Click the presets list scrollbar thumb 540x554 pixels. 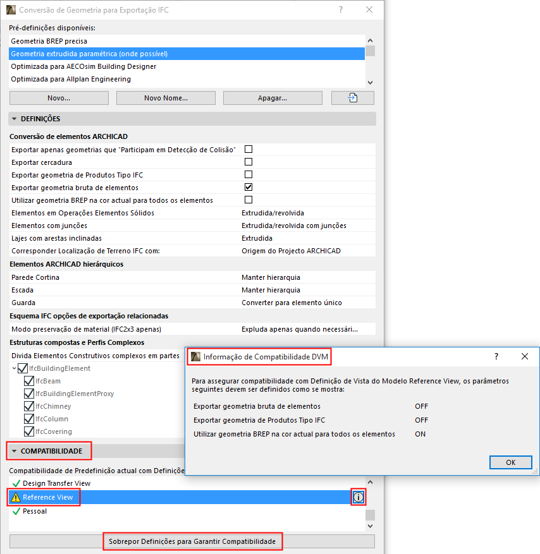pos(371,51)
